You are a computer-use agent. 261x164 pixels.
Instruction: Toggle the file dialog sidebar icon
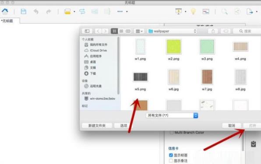(87, 31)
